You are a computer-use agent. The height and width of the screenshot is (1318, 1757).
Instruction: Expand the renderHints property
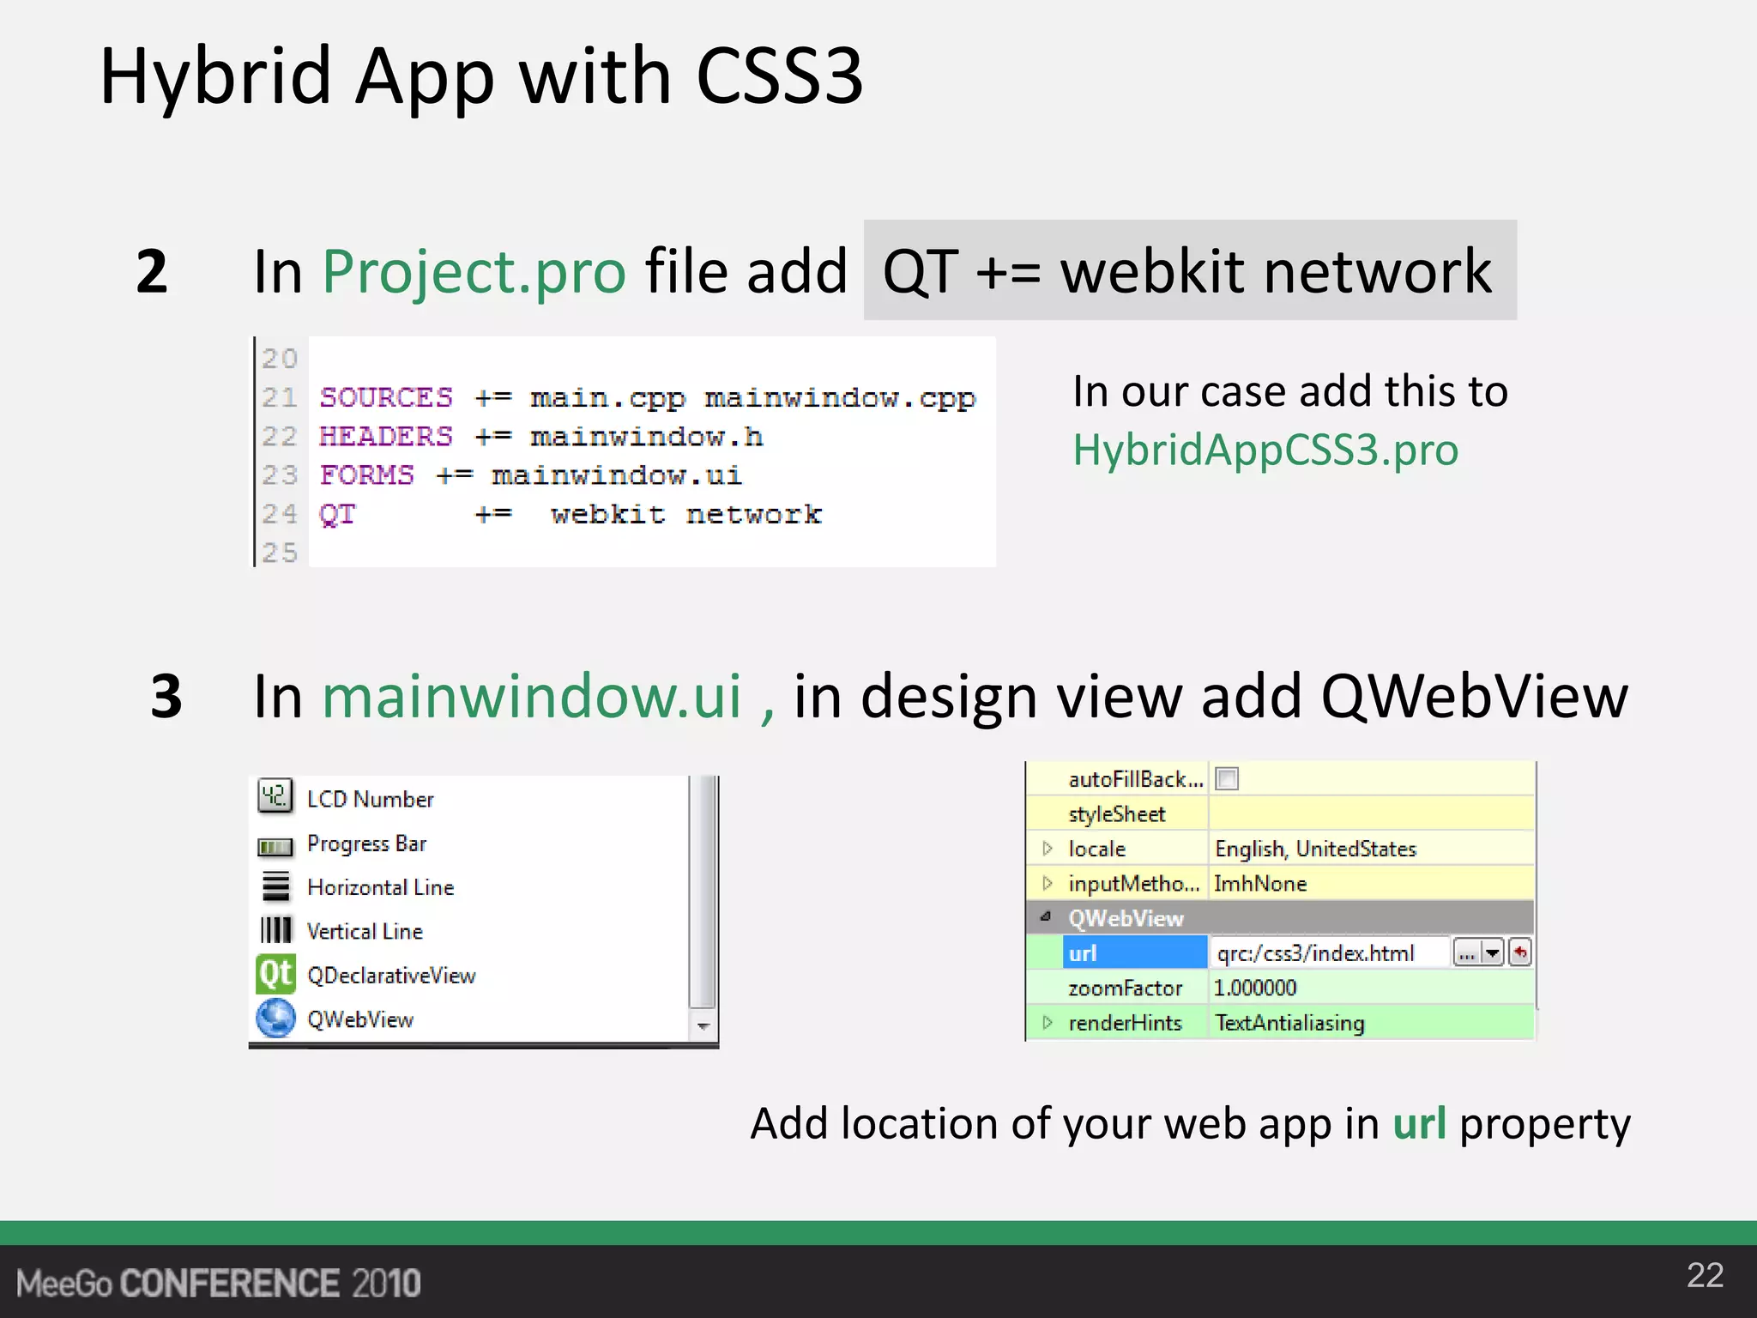coord(1047,1022)
